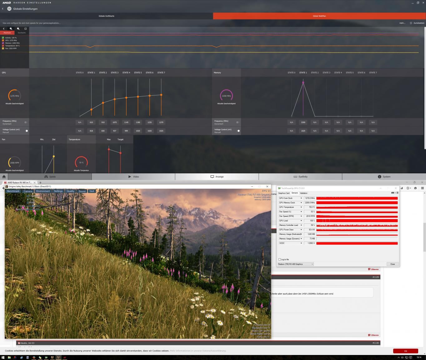This screenshot has width=426, height=360.
Task: Click the temperature gauge showing 79 °C
Action: tap(81, 162)
